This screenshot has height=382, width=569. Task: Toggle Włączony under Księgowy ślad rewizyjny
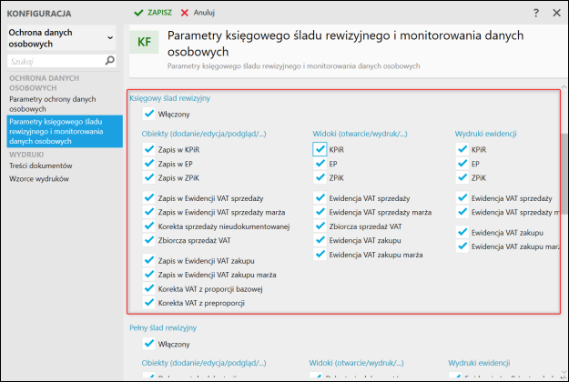(148, 114)
